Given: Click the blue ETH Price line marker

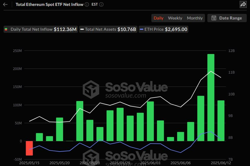Looking at the screenshot, I should [x=142, y=29].
